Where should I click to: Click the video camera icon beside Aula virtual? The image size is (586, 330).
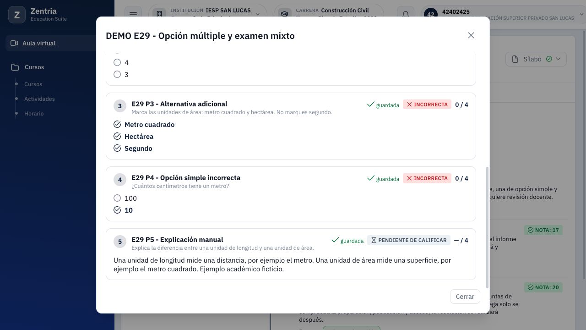point(14,43)
